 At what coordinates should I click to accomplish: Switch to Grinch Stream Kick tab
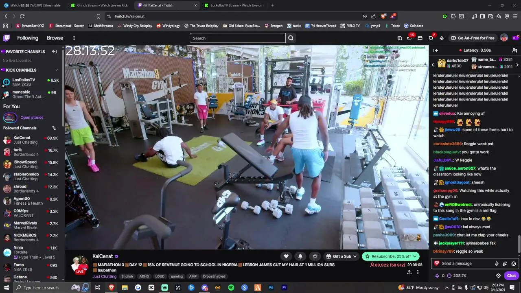(x=100, y=5)
